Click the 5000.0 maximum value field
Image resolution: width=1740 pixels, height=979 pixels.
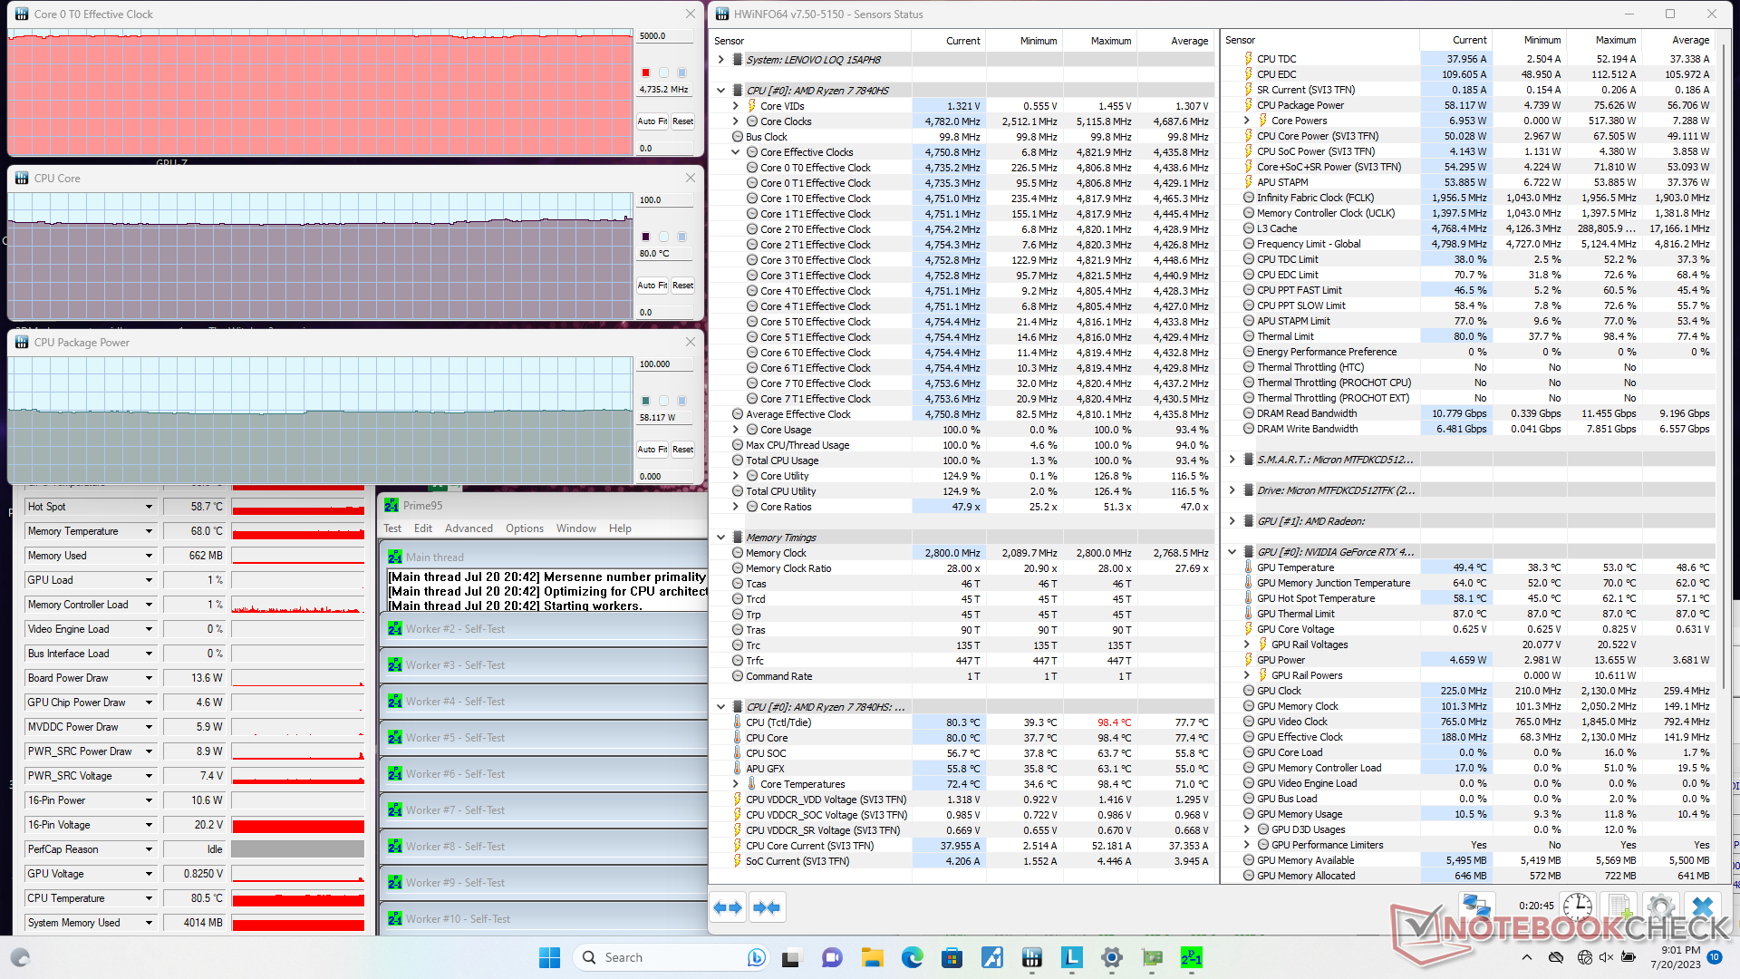point(665,36)
